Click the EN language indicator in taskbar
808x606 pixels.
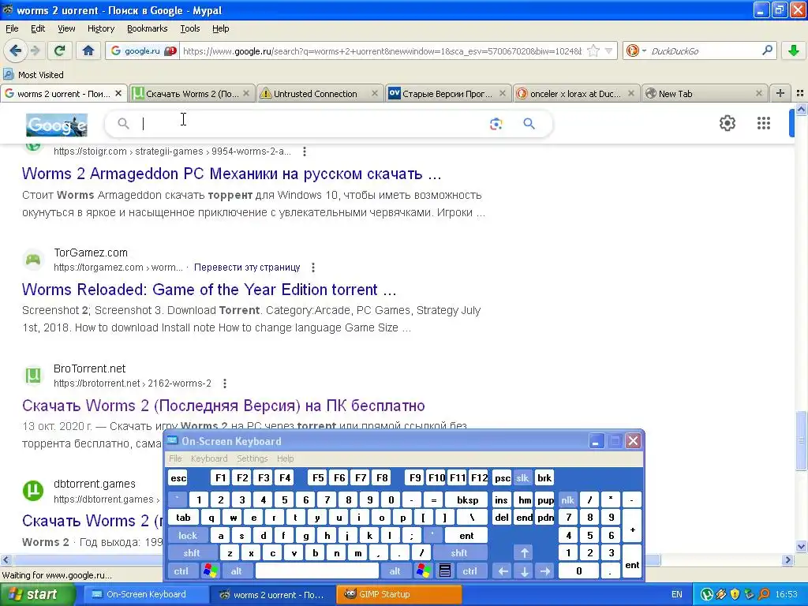click(x=676, y=594)
